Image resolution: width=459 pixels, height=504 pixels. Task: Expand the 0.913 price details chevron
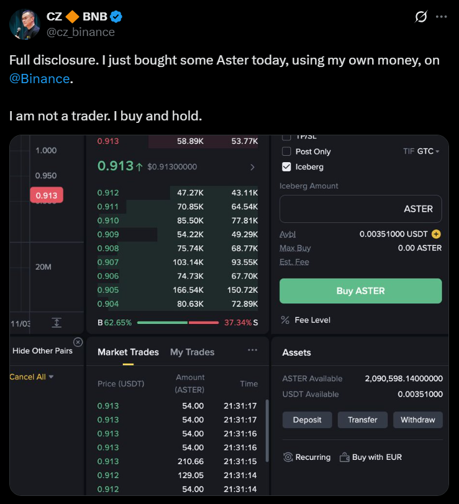(252, 167)
